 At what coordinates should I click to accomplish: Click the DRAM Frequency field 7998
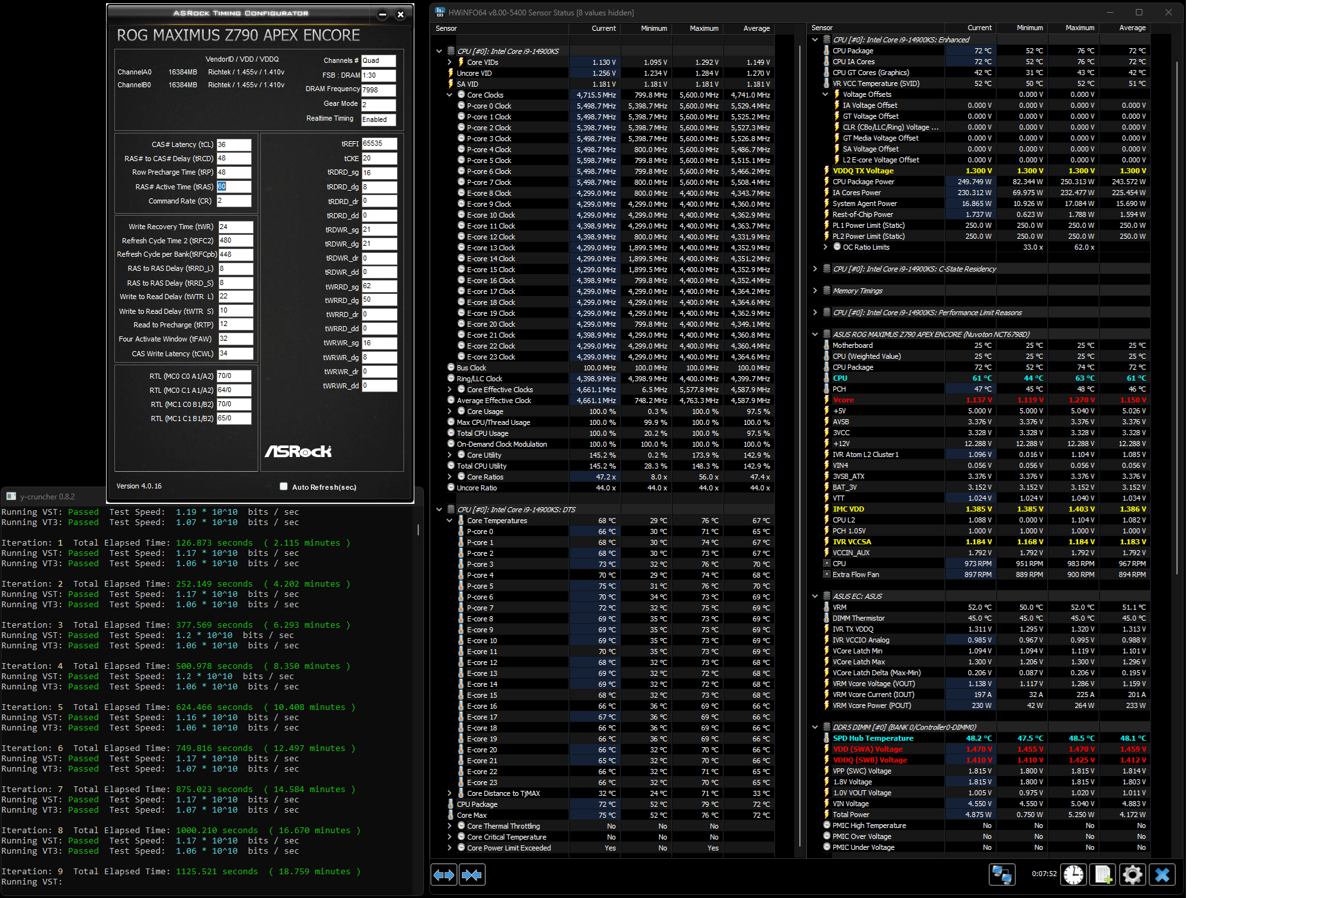click(378, 90)
